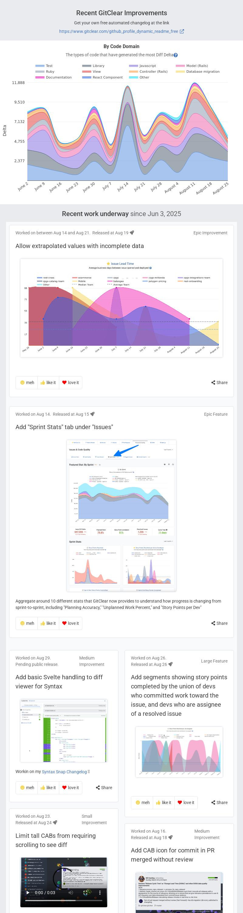React 'meh' to extrapolated values item
Image resolution: width=243 pixels, height=913 pixels.
click(x=27, y=383)
